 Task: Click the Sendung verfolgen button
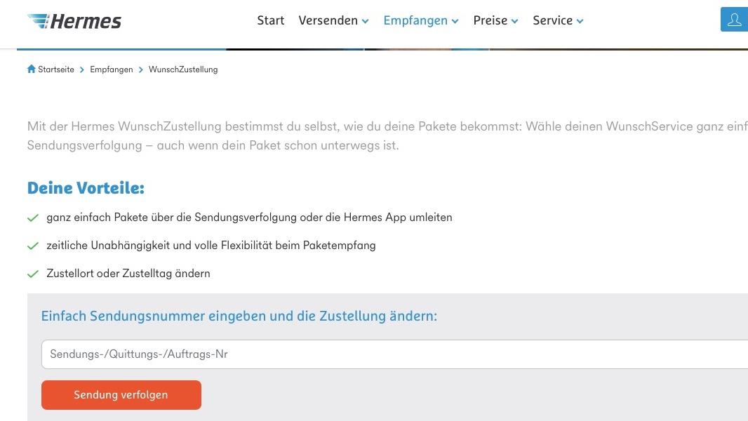click(x=121, y=394)
